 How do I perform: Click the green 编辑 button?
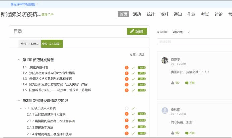click(x=137, y=31)
